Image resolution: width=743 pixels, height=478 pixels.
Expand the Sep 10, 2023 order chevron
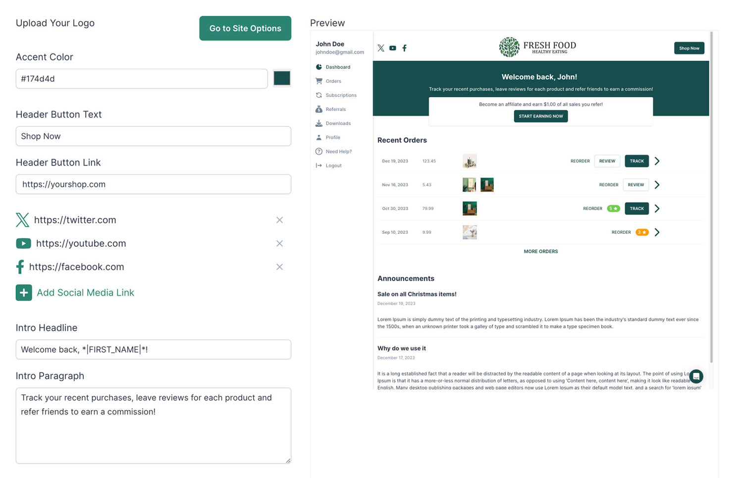(x=657, y=232)
